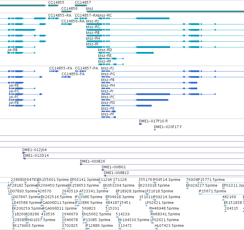Click the jvl-PG protein label
This screenshot has width=244, height=230.
click(x=14, y=92)
